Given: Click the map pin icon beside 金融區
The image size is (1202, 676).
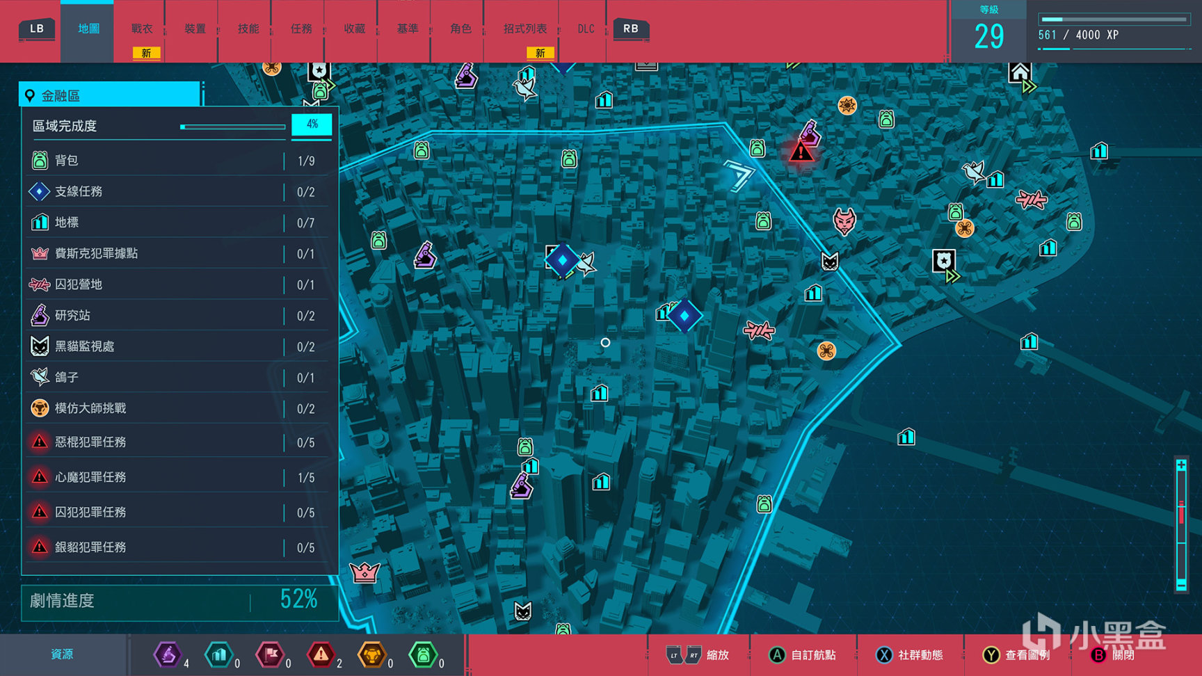Looking at the screenshot, I should [30, 95].
